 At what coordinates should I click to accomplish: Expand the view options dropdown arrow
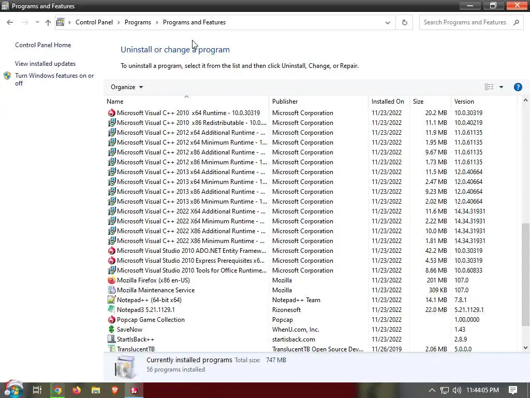tap(501, 87)
